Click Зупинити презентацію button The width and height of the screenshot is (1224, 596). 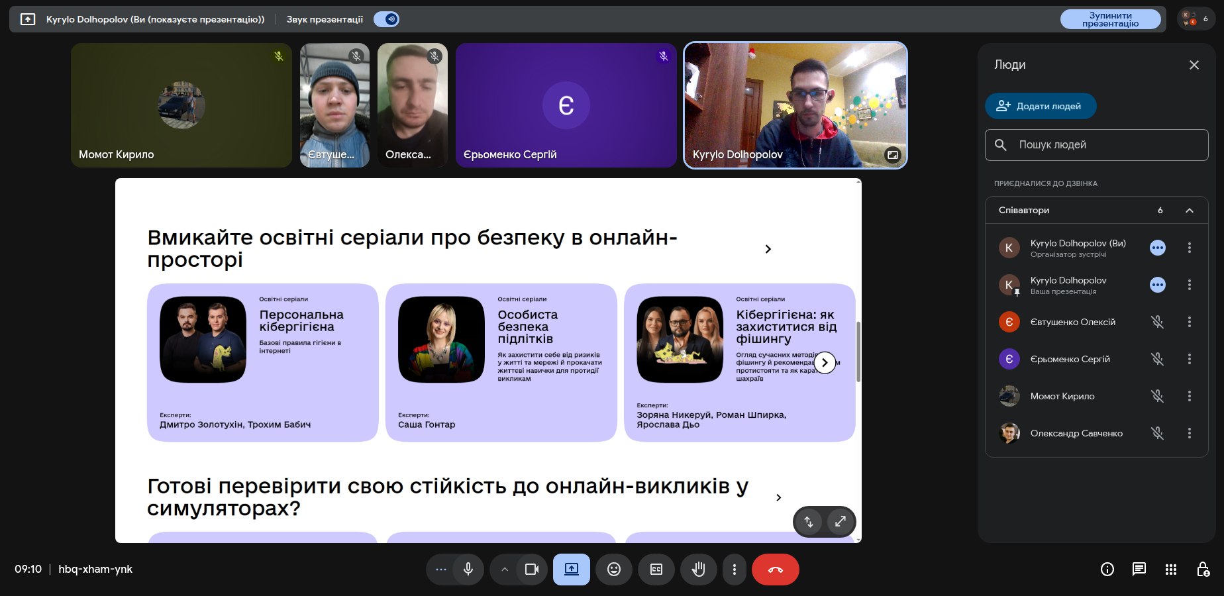tap(1110, 19)
